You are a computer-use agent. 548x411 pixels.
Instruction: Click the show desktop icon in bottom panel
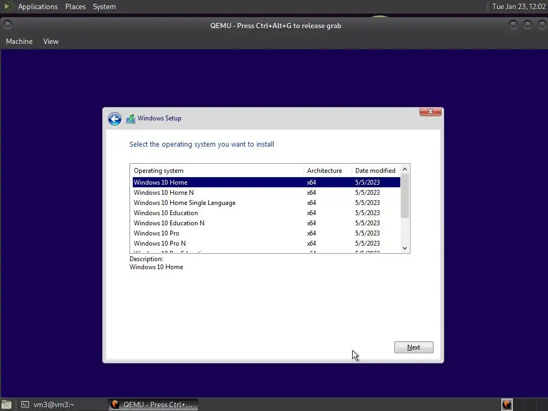6,405
